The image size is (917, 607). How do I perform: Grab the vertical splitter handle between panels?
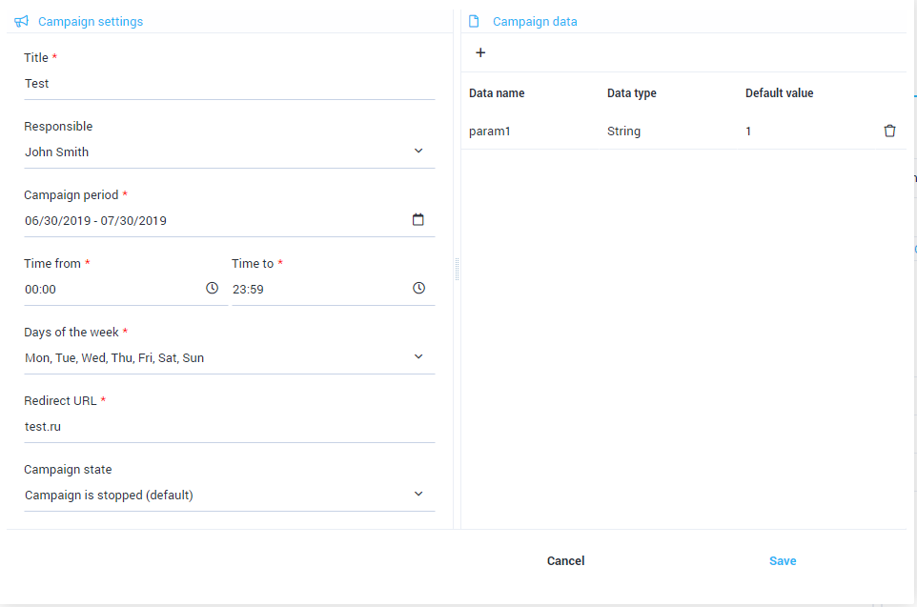(x=458, y=270)
